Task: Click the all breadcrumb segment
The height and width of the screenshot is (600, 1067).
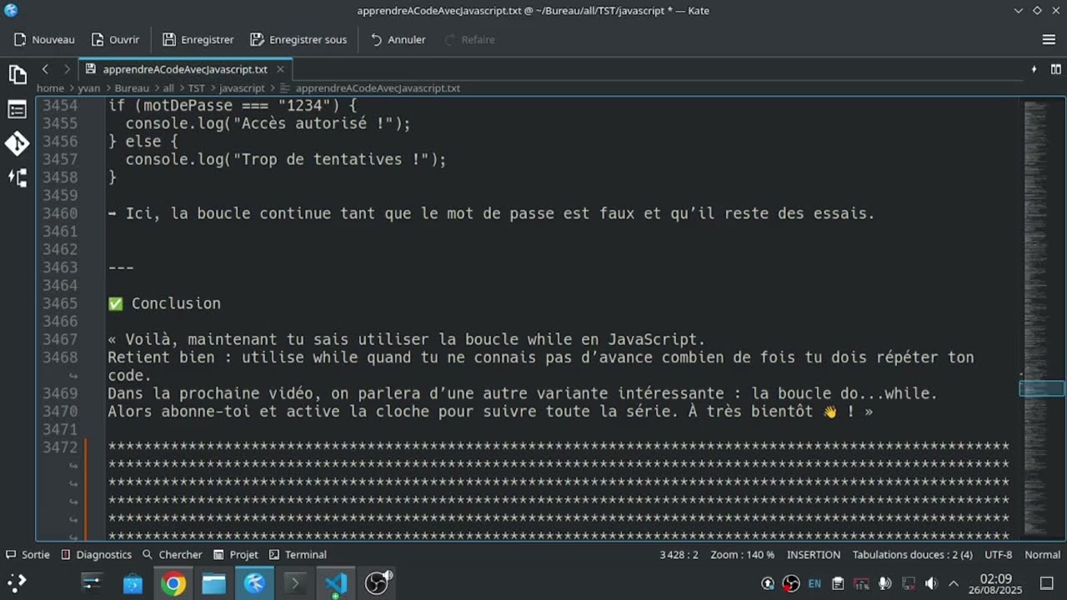Action: point(168,87)
